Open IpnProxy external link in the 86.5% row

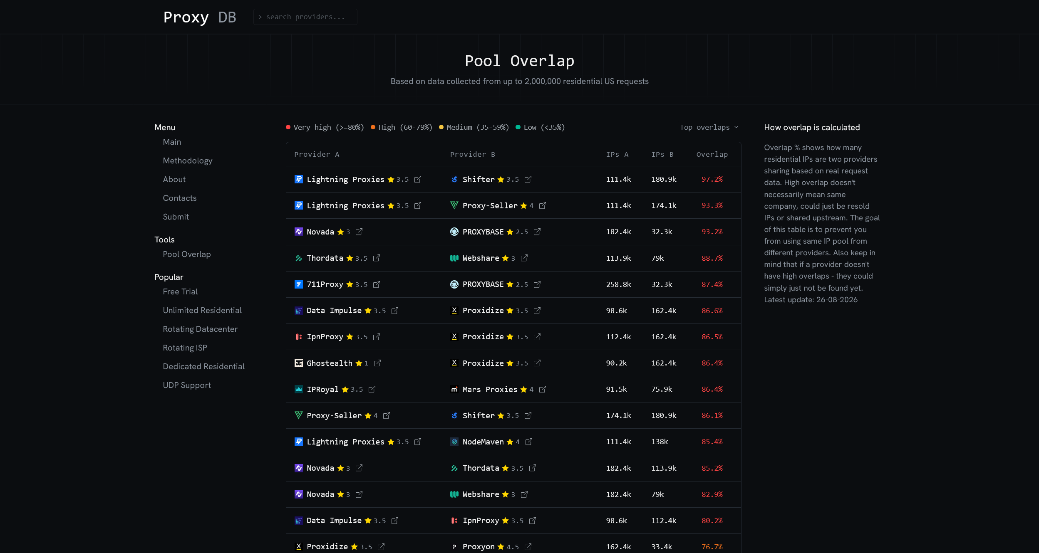pos(376,337)
